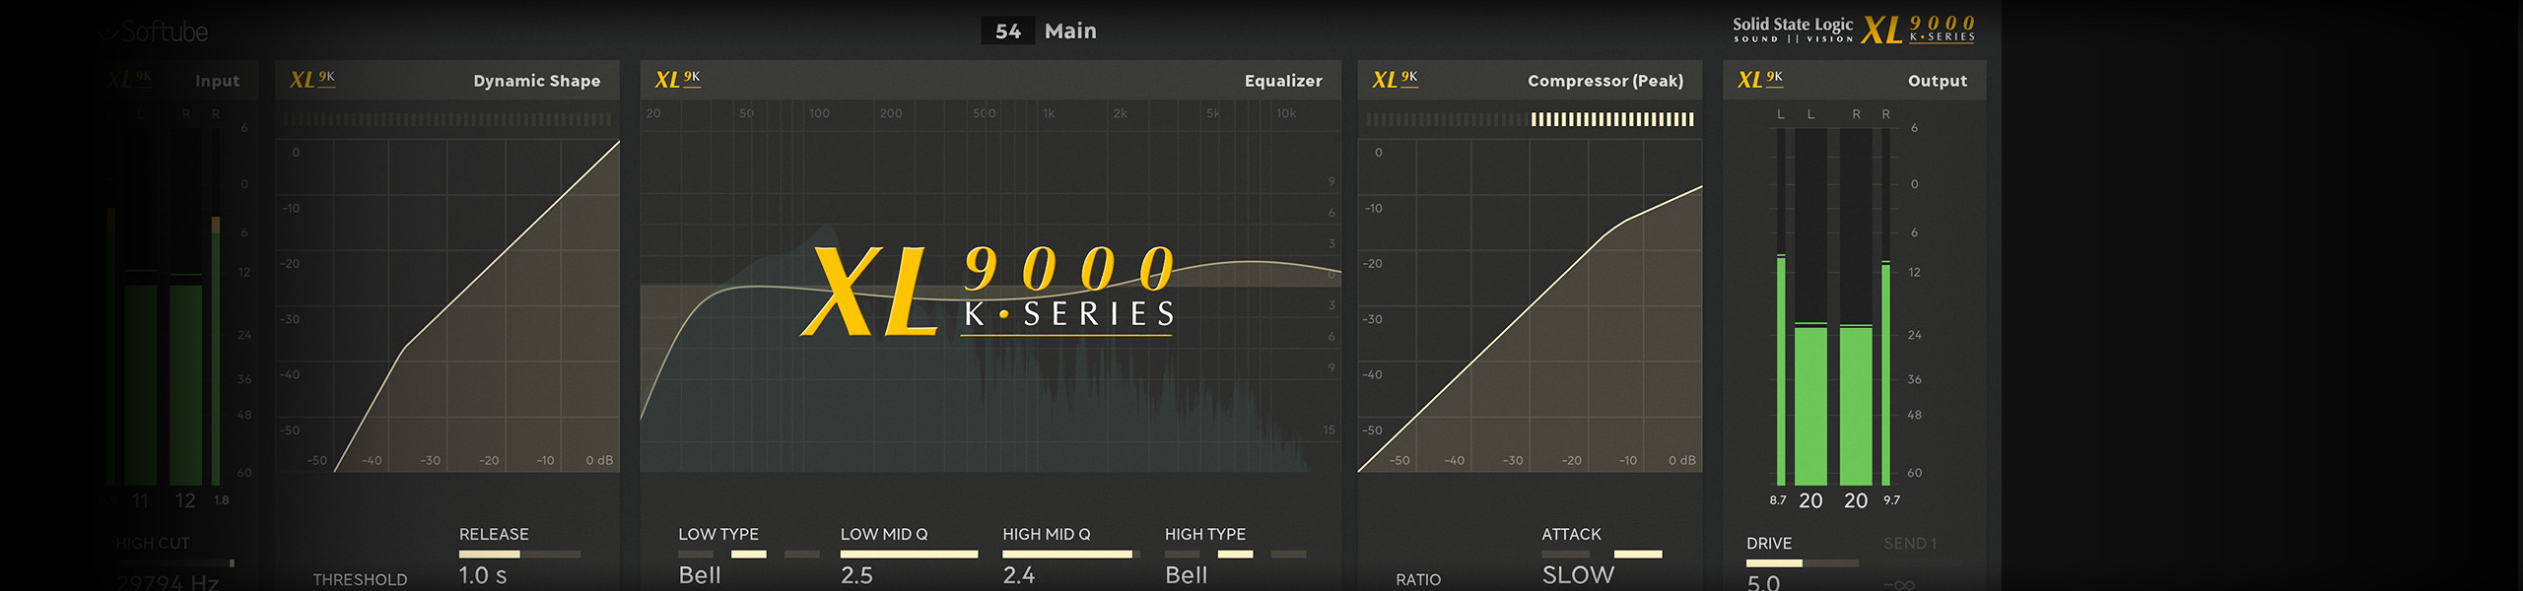The image size is (2523, 591).
Task: Click the XL 9K logo in Dynamic Shape header
Action: tap(312, 80)
